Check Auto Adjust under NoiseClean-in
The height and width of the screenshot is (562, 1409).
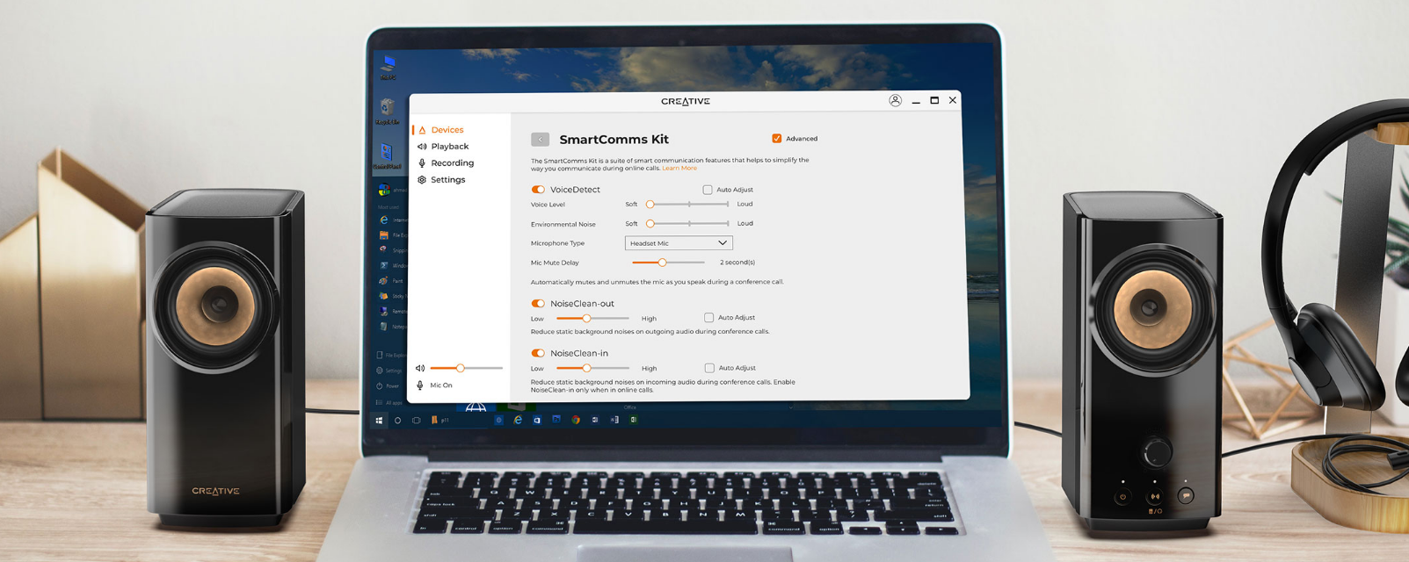pos(709,368)
